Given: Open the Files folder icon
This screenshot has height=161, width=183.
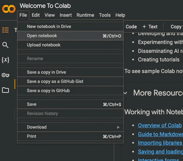Looking at the screenshot, I should tap(5, 90).
